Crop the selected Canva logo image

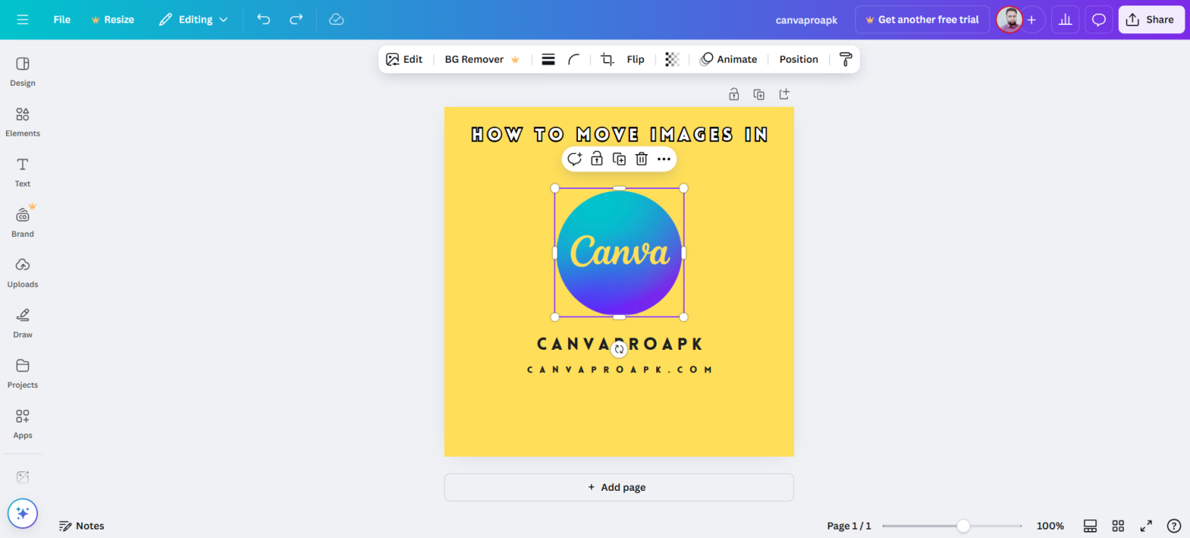tap(607, 59)
